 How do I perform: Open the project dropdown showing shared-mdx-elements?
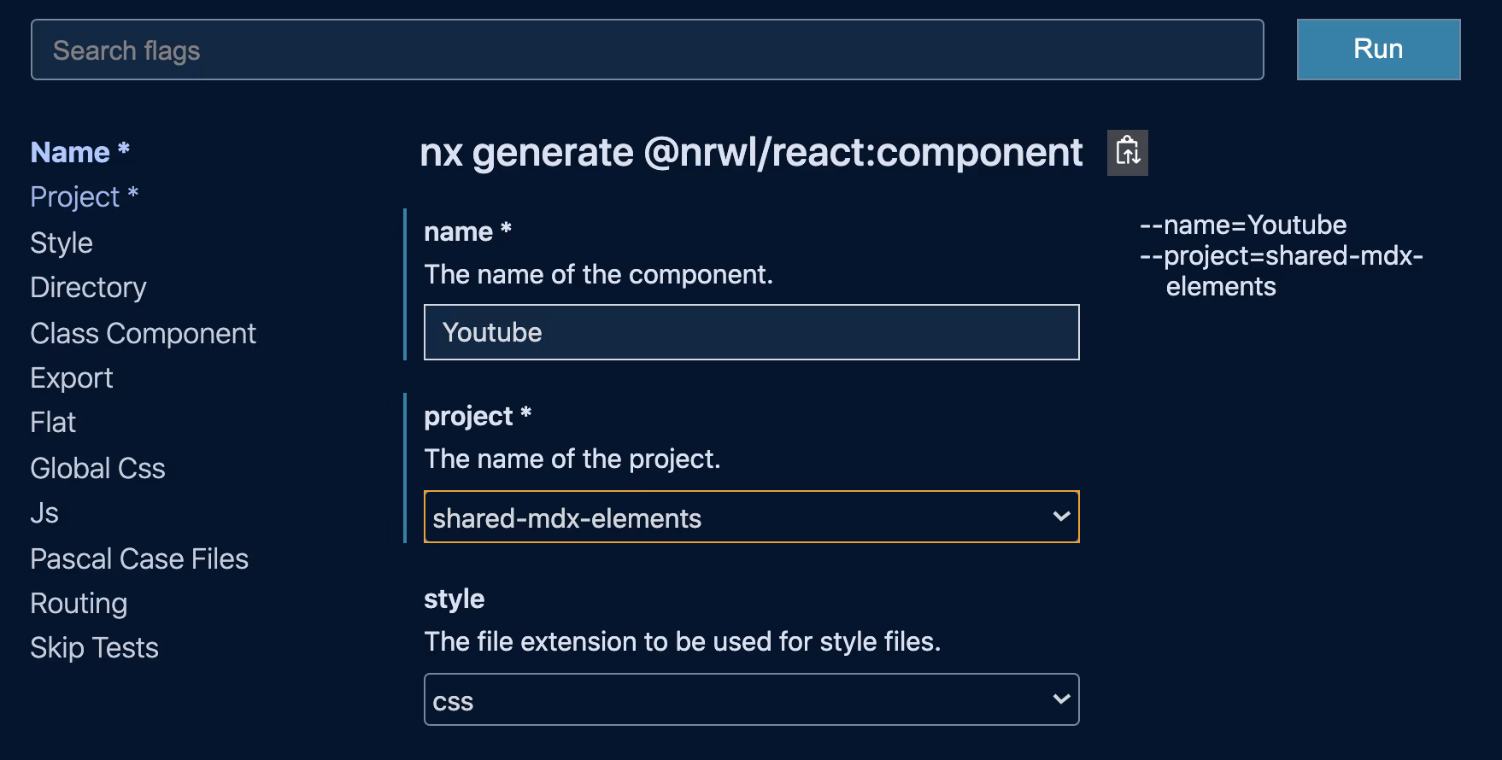pyautogui.click(x=735, y=517)
